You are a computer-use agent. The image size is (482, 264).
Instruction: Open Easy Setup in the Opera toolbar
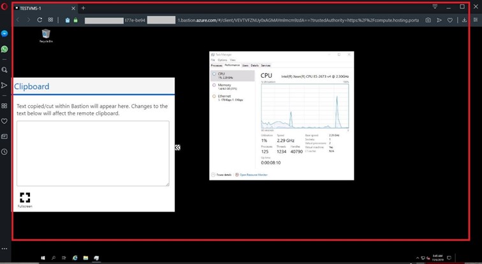[x=475, y=20]
